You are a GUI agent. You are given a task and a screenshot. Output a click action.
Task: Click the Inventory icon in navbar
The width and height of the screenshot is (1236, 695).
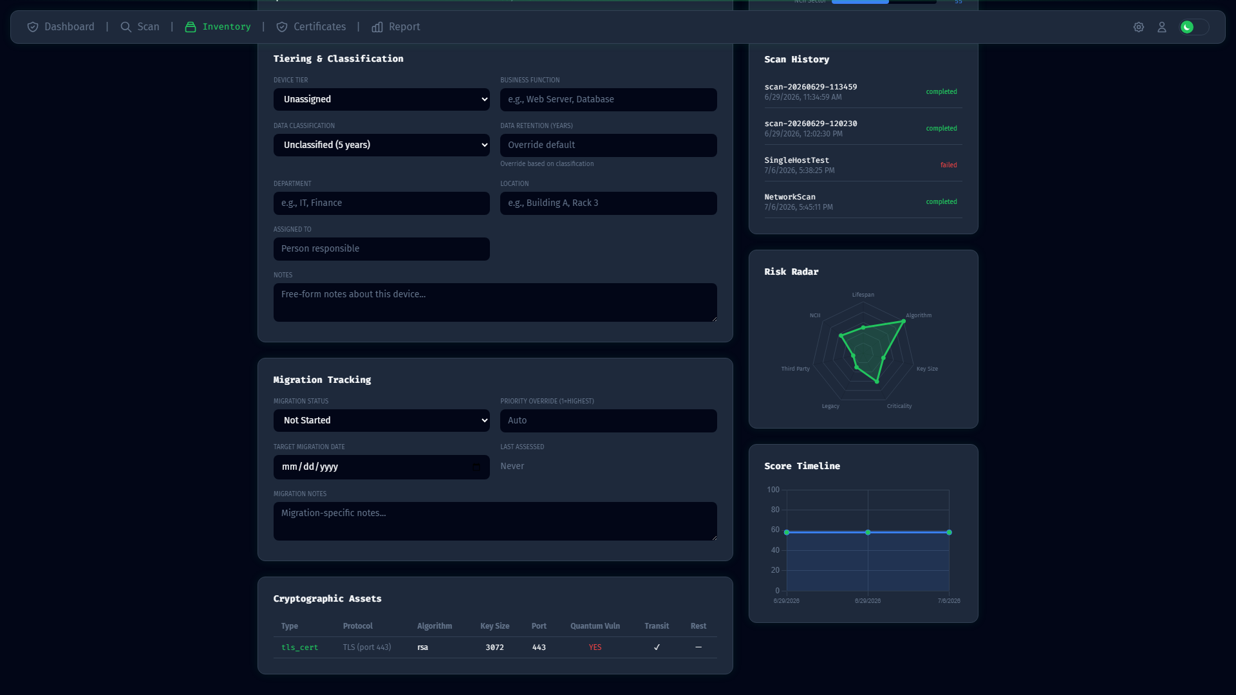(x=191, y=27)
